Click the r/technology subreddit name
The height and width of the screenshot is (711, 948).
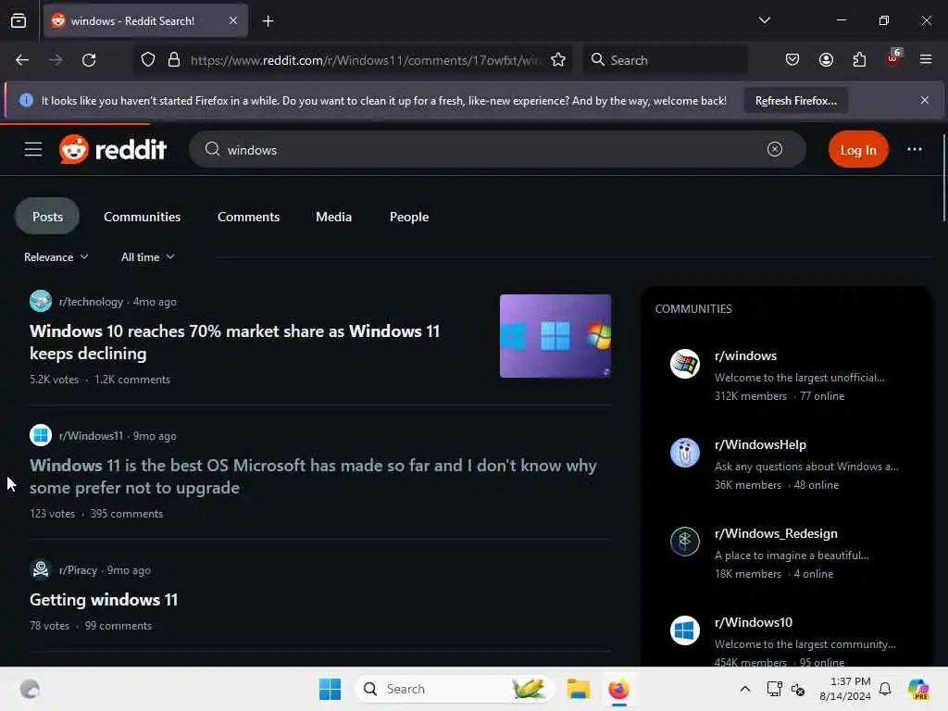pos(91,302)
